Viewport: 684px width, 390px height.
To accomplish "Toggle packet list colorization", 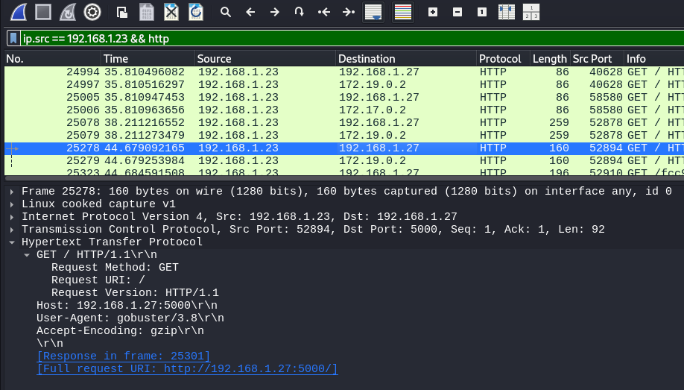I will click(x=402, y=12).
